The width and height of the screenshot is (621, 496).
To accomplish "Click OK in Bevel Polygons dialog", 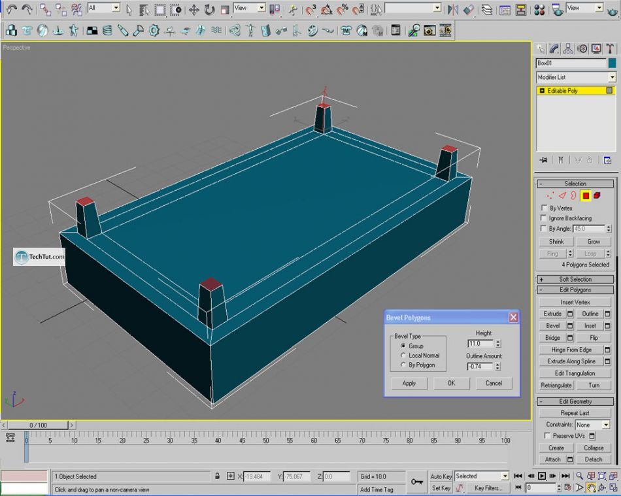I will pyautogui.click(x=452, y=383).
